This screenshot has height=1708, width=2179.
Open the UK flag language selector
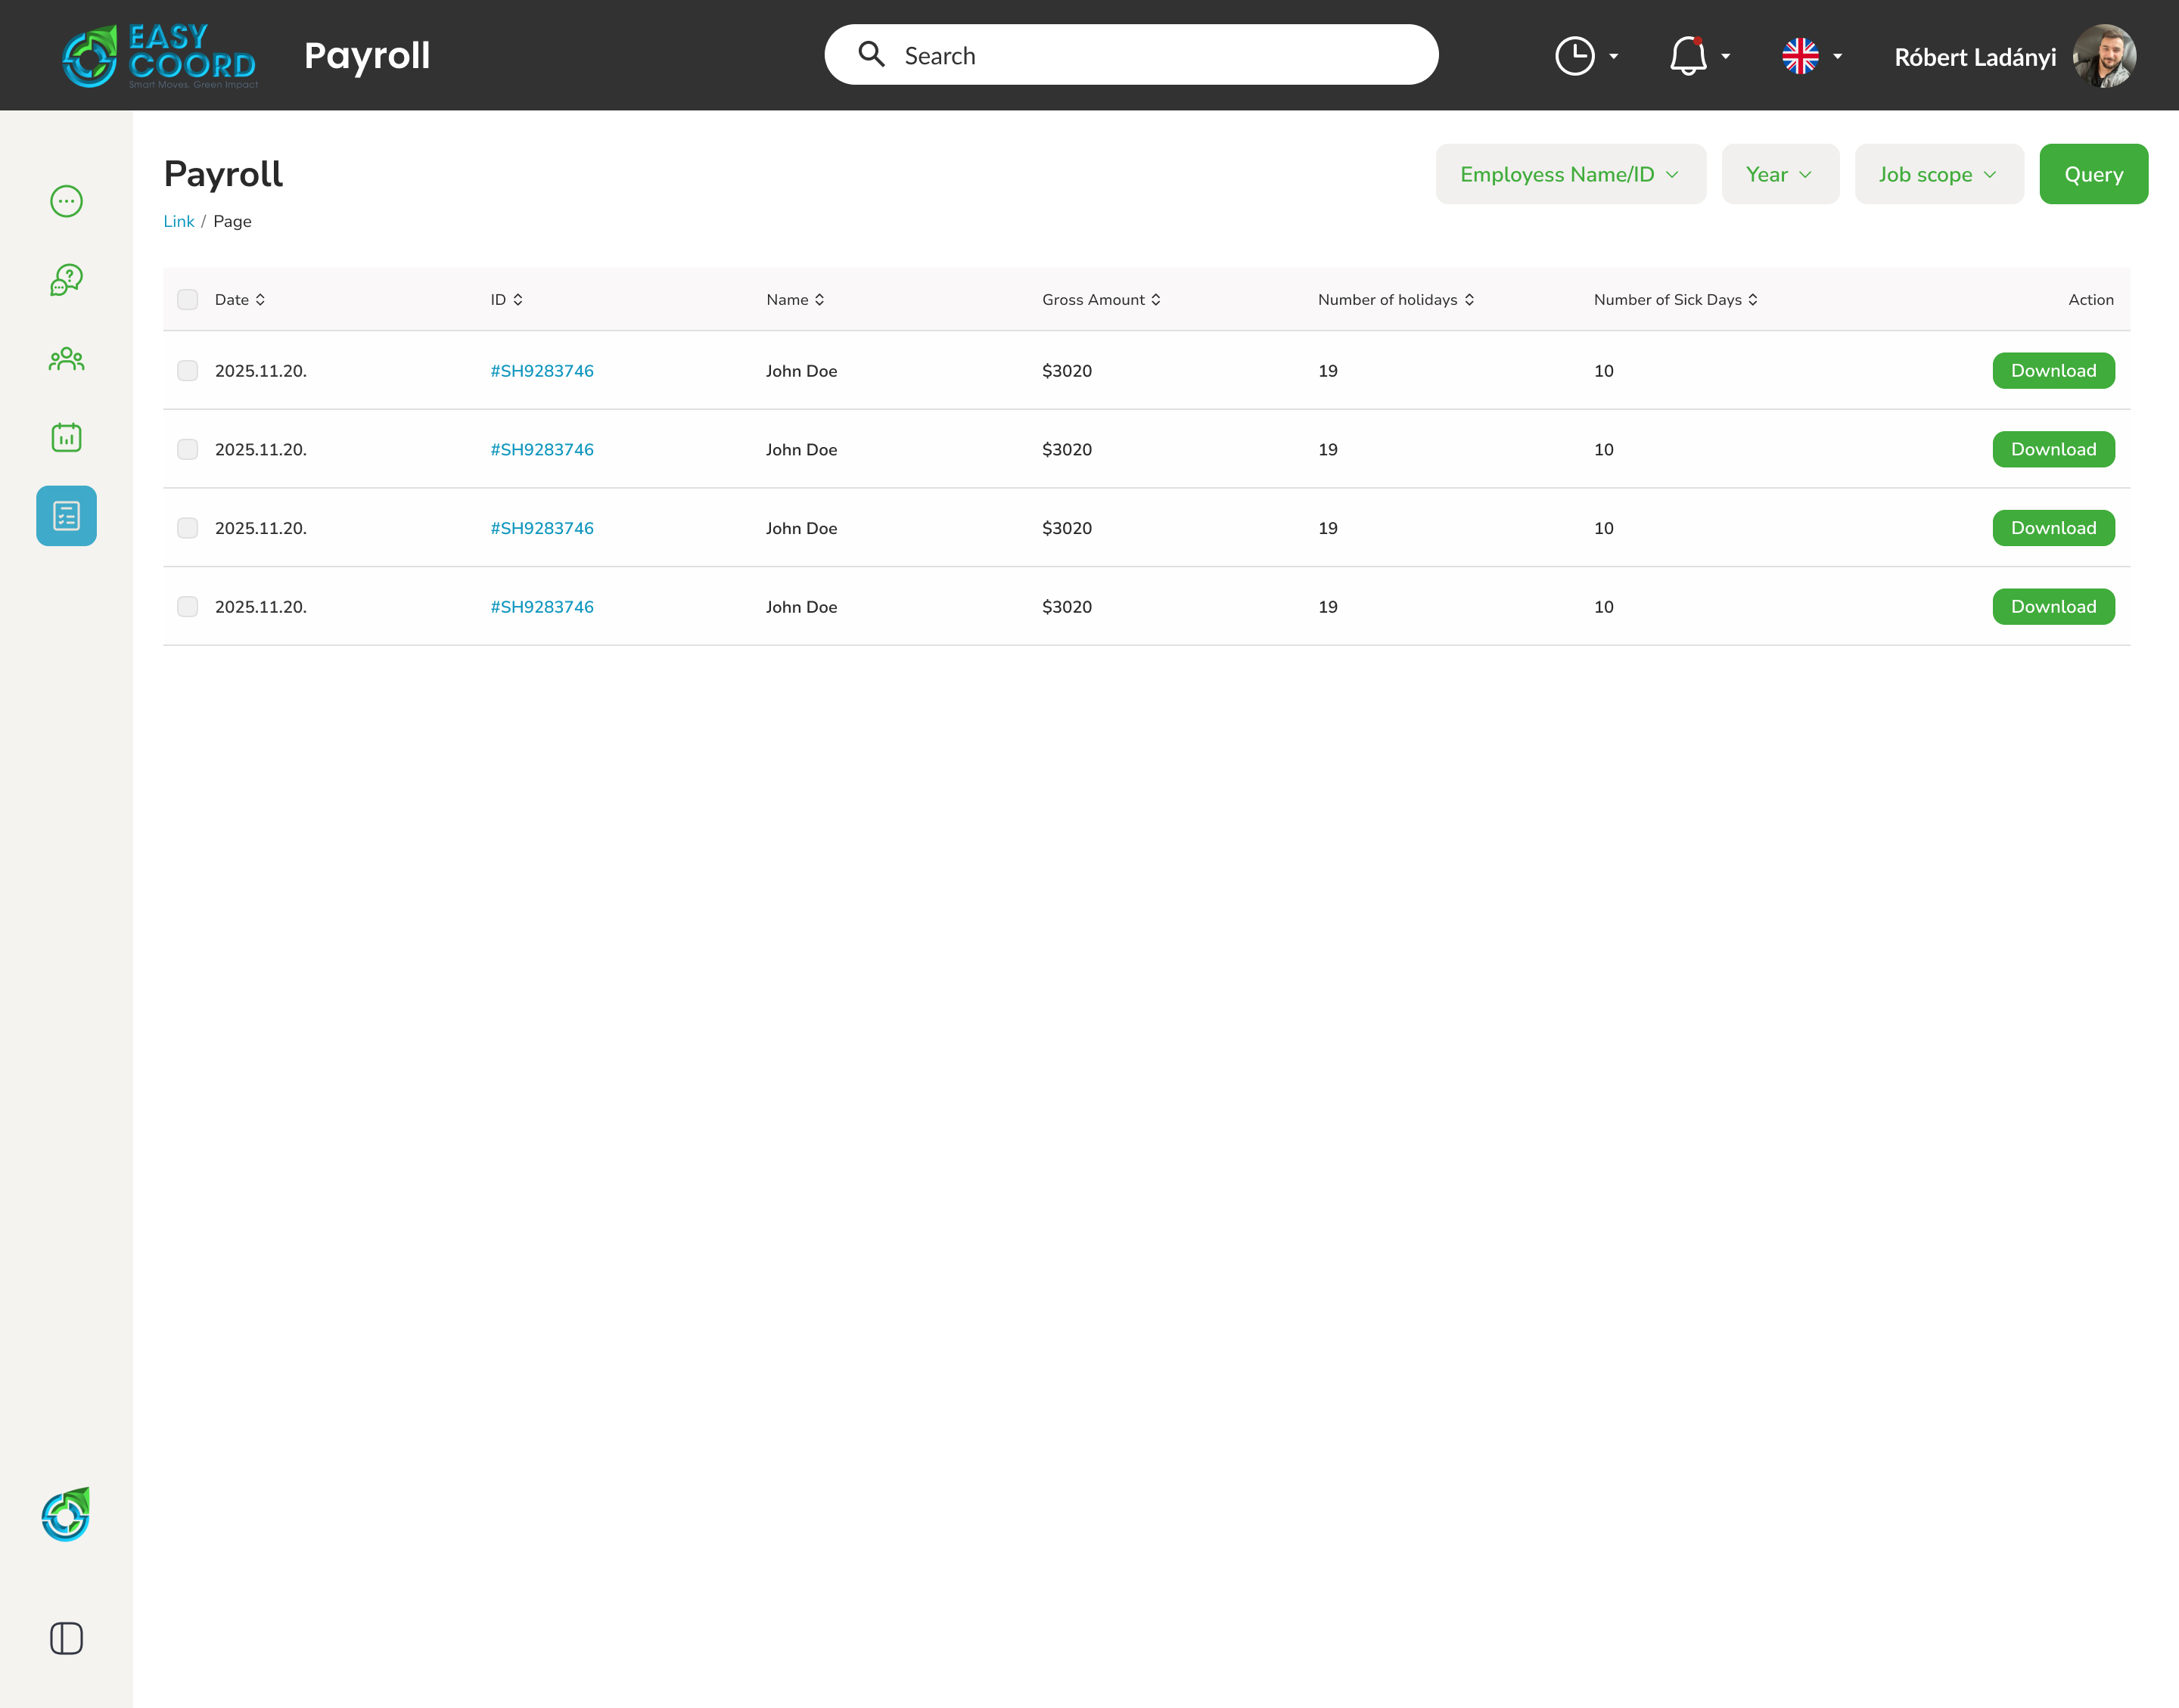click(1800, 56)
